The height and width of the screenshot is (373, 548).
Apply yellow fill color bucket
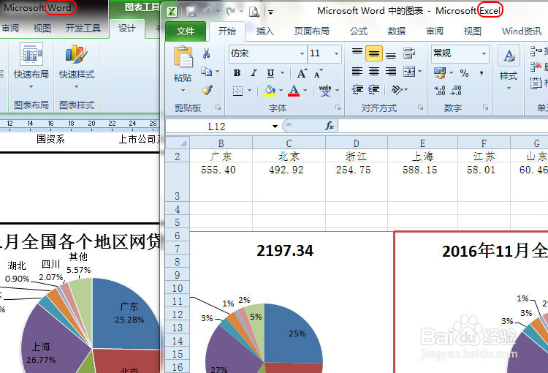click(x=270, y=91)
